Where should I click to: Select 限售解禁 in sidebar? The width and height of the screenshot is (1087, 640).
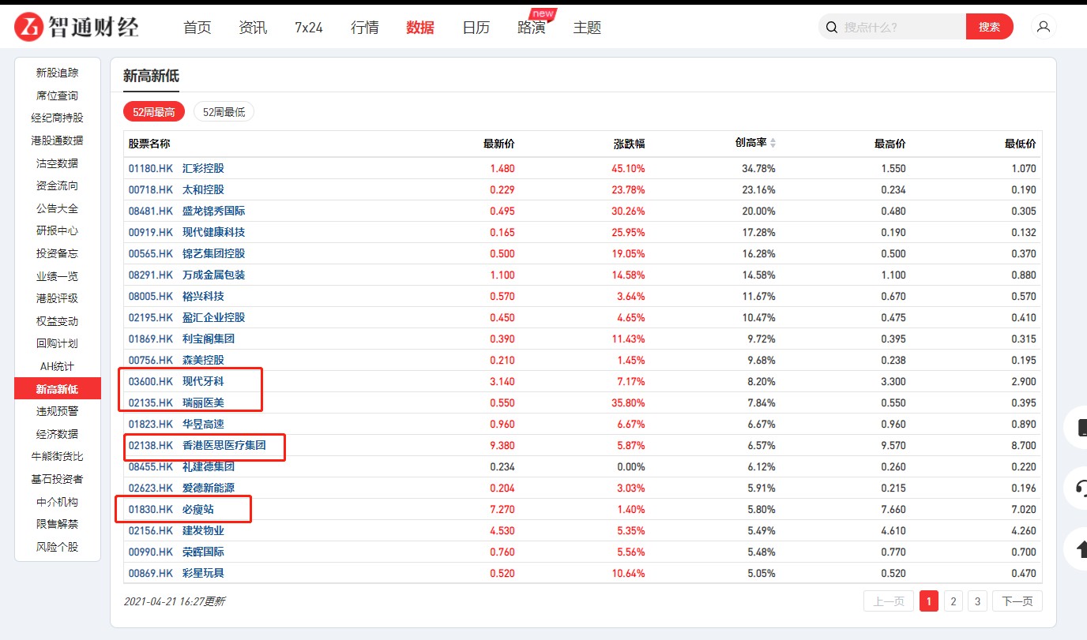coord(58,524)
